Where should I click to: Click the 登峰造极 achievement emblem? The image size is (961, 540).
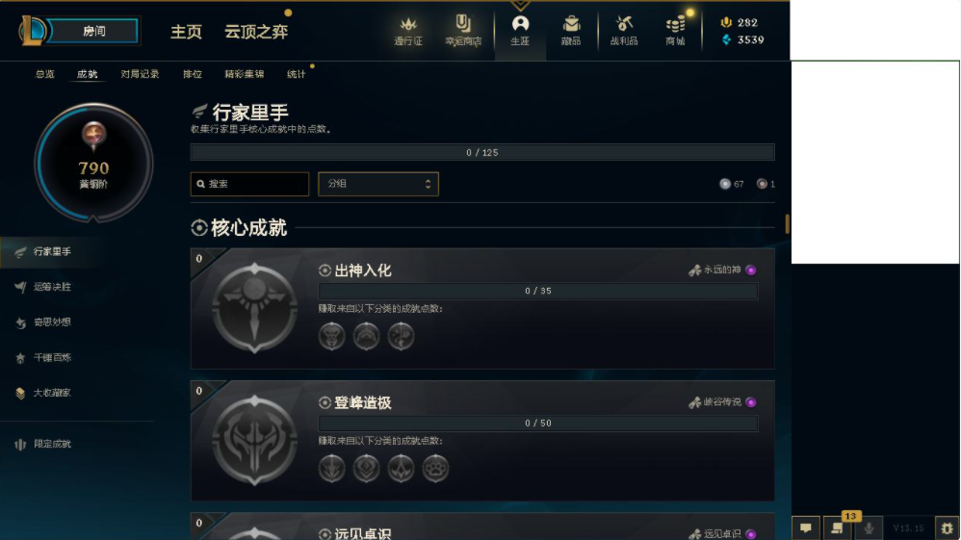[254, 440]
